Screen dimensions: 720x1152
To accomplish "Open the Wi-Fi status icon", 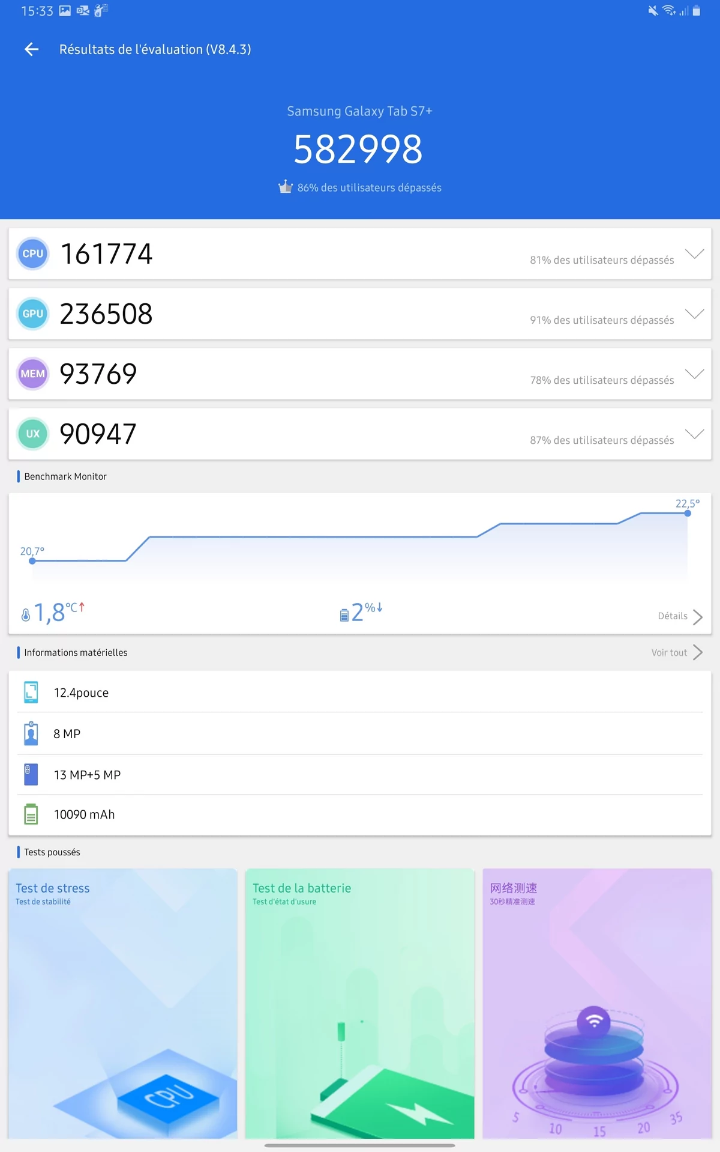I will [669, 11].
